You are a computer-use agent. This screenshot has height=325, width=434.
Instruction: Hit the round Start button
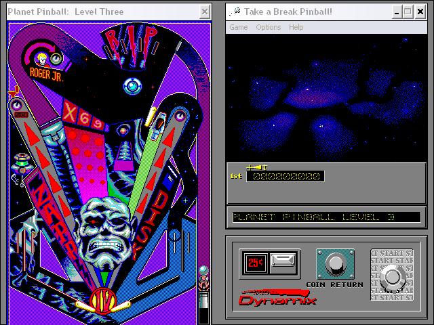392,277
